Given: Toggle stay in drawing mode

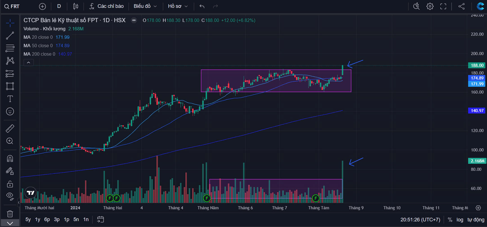Looking at the screenshot, I should coord(10,171).
